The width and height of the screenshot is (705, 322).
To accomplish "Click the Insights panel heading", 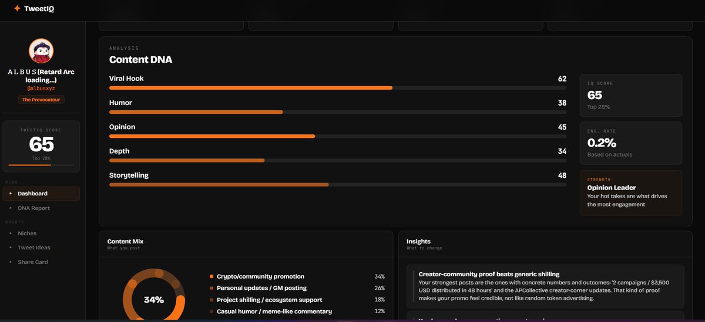I will 418,241.
